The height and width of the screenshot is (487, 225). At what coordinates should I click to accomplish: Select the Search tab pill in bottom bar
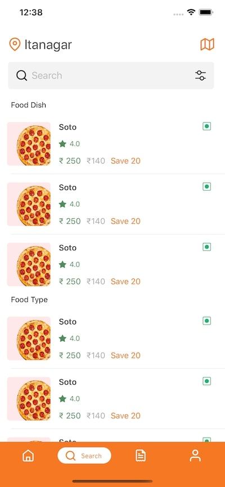point(84,456)
